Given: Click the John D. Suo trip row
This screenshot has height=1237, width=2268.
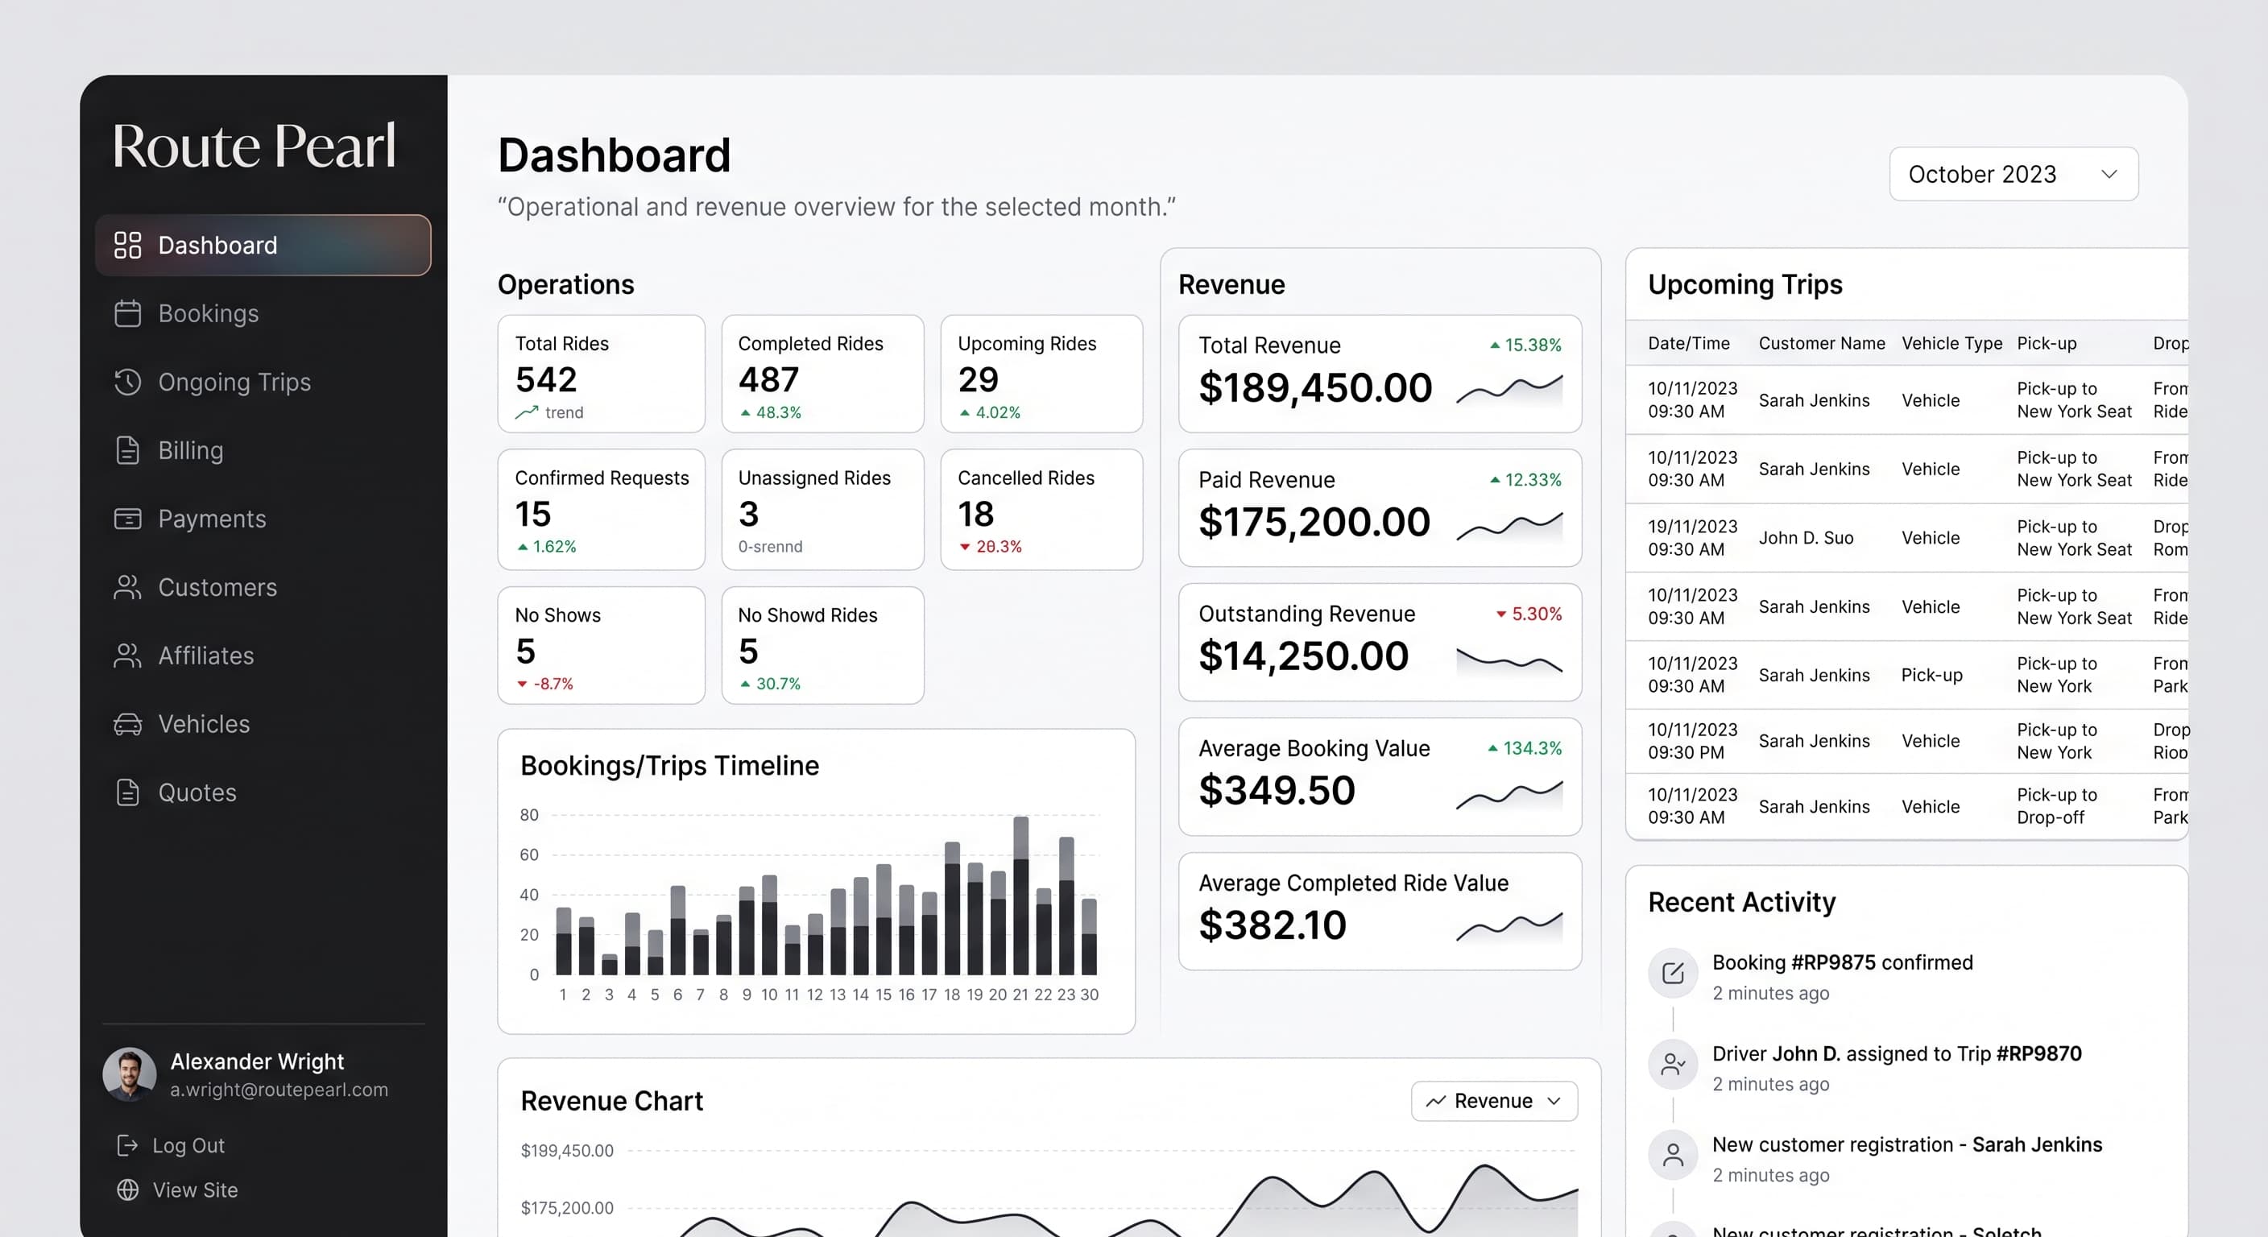Looking at the screenshot, I should [1906, 538].
